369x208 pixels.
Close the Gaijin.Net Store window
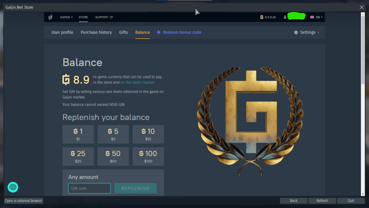click(x=362, y=7)
